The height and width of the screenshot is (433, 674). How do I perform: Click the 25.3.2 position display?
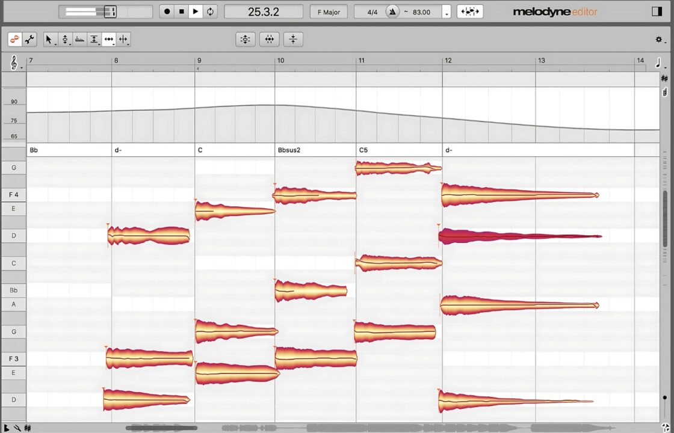point(264,11)
